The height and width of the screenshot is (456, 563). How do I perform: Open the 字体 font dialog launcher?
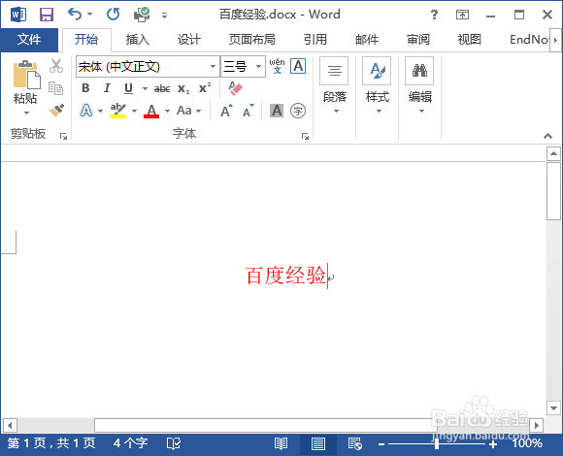[x=305, y=136]
